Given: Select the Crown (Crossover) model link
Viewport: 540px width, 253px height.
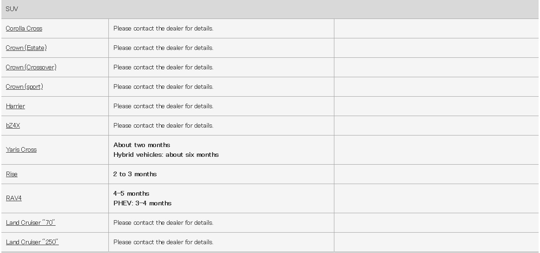Looking at the screenshot, I should click(x=31, y=68).
